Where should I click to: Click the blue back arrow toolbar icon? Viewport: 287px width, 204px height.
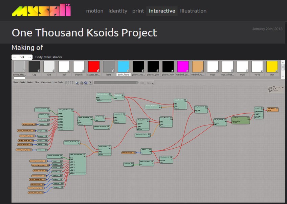click(x=86, y=83)
